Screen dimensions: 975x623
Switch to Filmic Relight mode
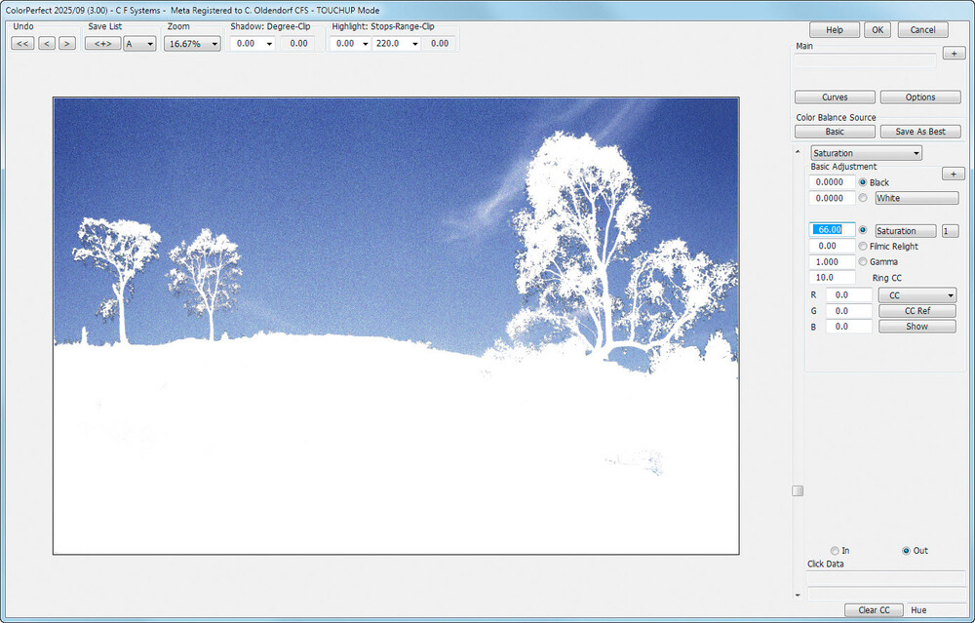pos(862,246)
